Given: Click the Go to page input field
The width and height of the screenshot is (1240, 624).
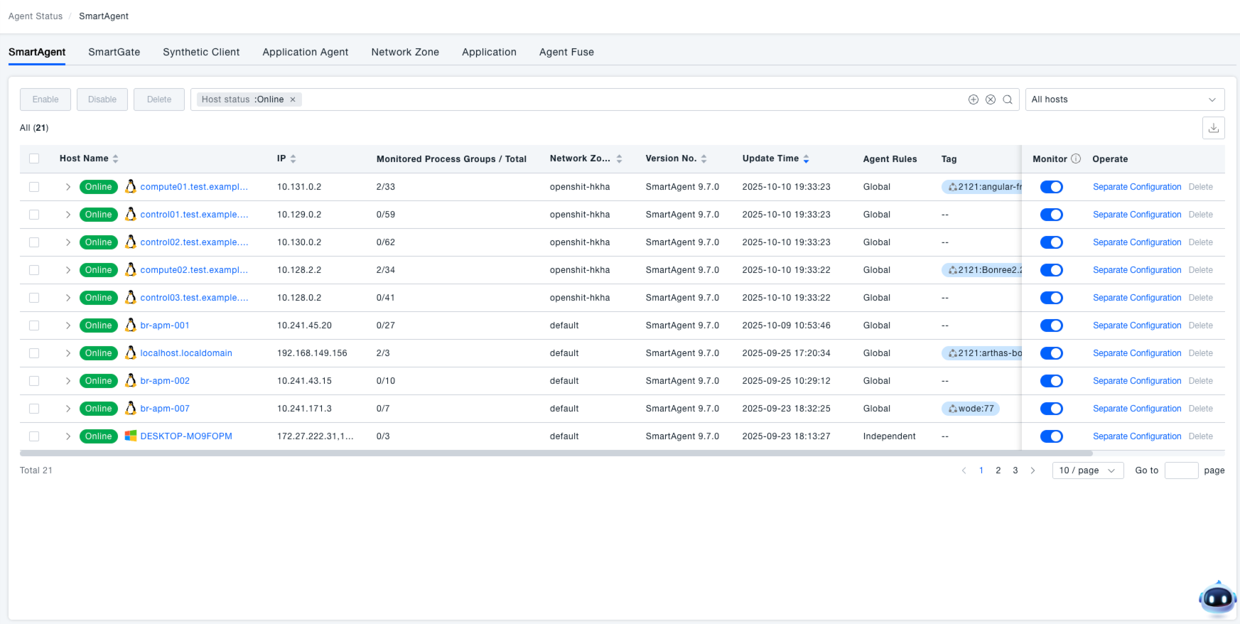Looking at the screenshot, I should pyautogui.click(x=1180, y=470).
